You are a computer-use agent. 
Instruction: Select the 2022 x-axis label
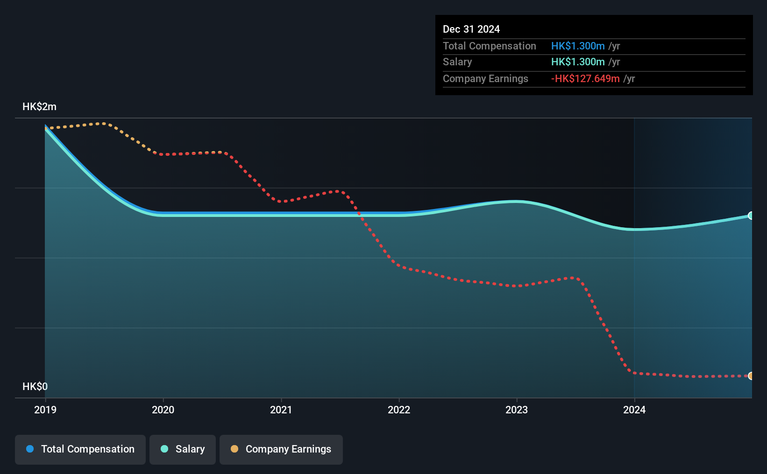(x=399, y=410)
